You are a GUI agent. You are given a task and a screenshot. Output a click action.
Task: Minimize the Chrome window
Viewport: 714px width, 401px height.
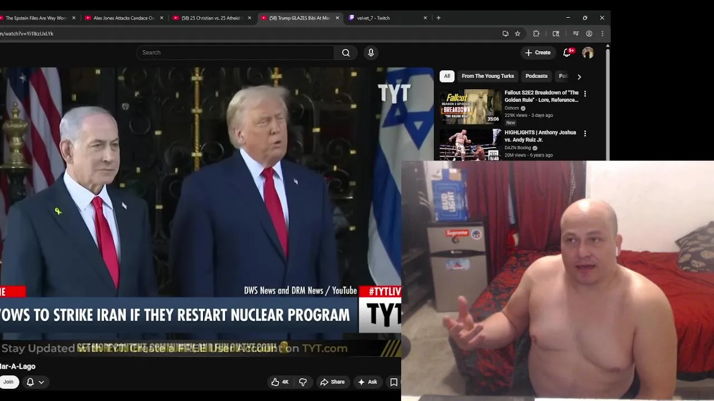[568, 18]
